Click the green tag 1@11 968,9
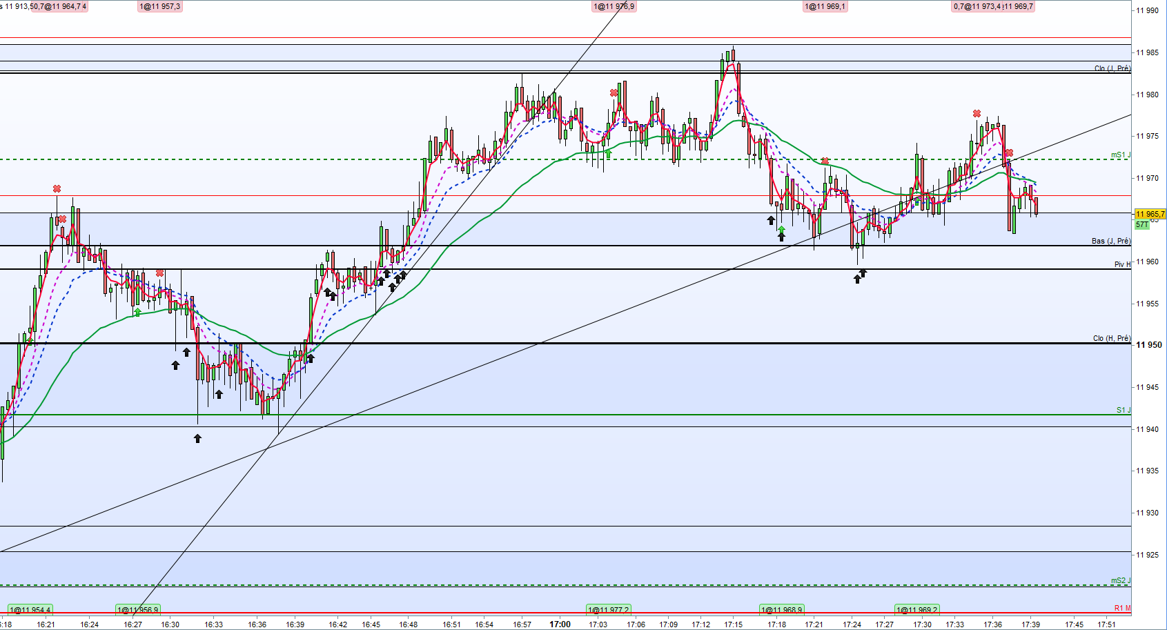The height and width of the screenshot is (630, 1167). click(x=781, y=610)
